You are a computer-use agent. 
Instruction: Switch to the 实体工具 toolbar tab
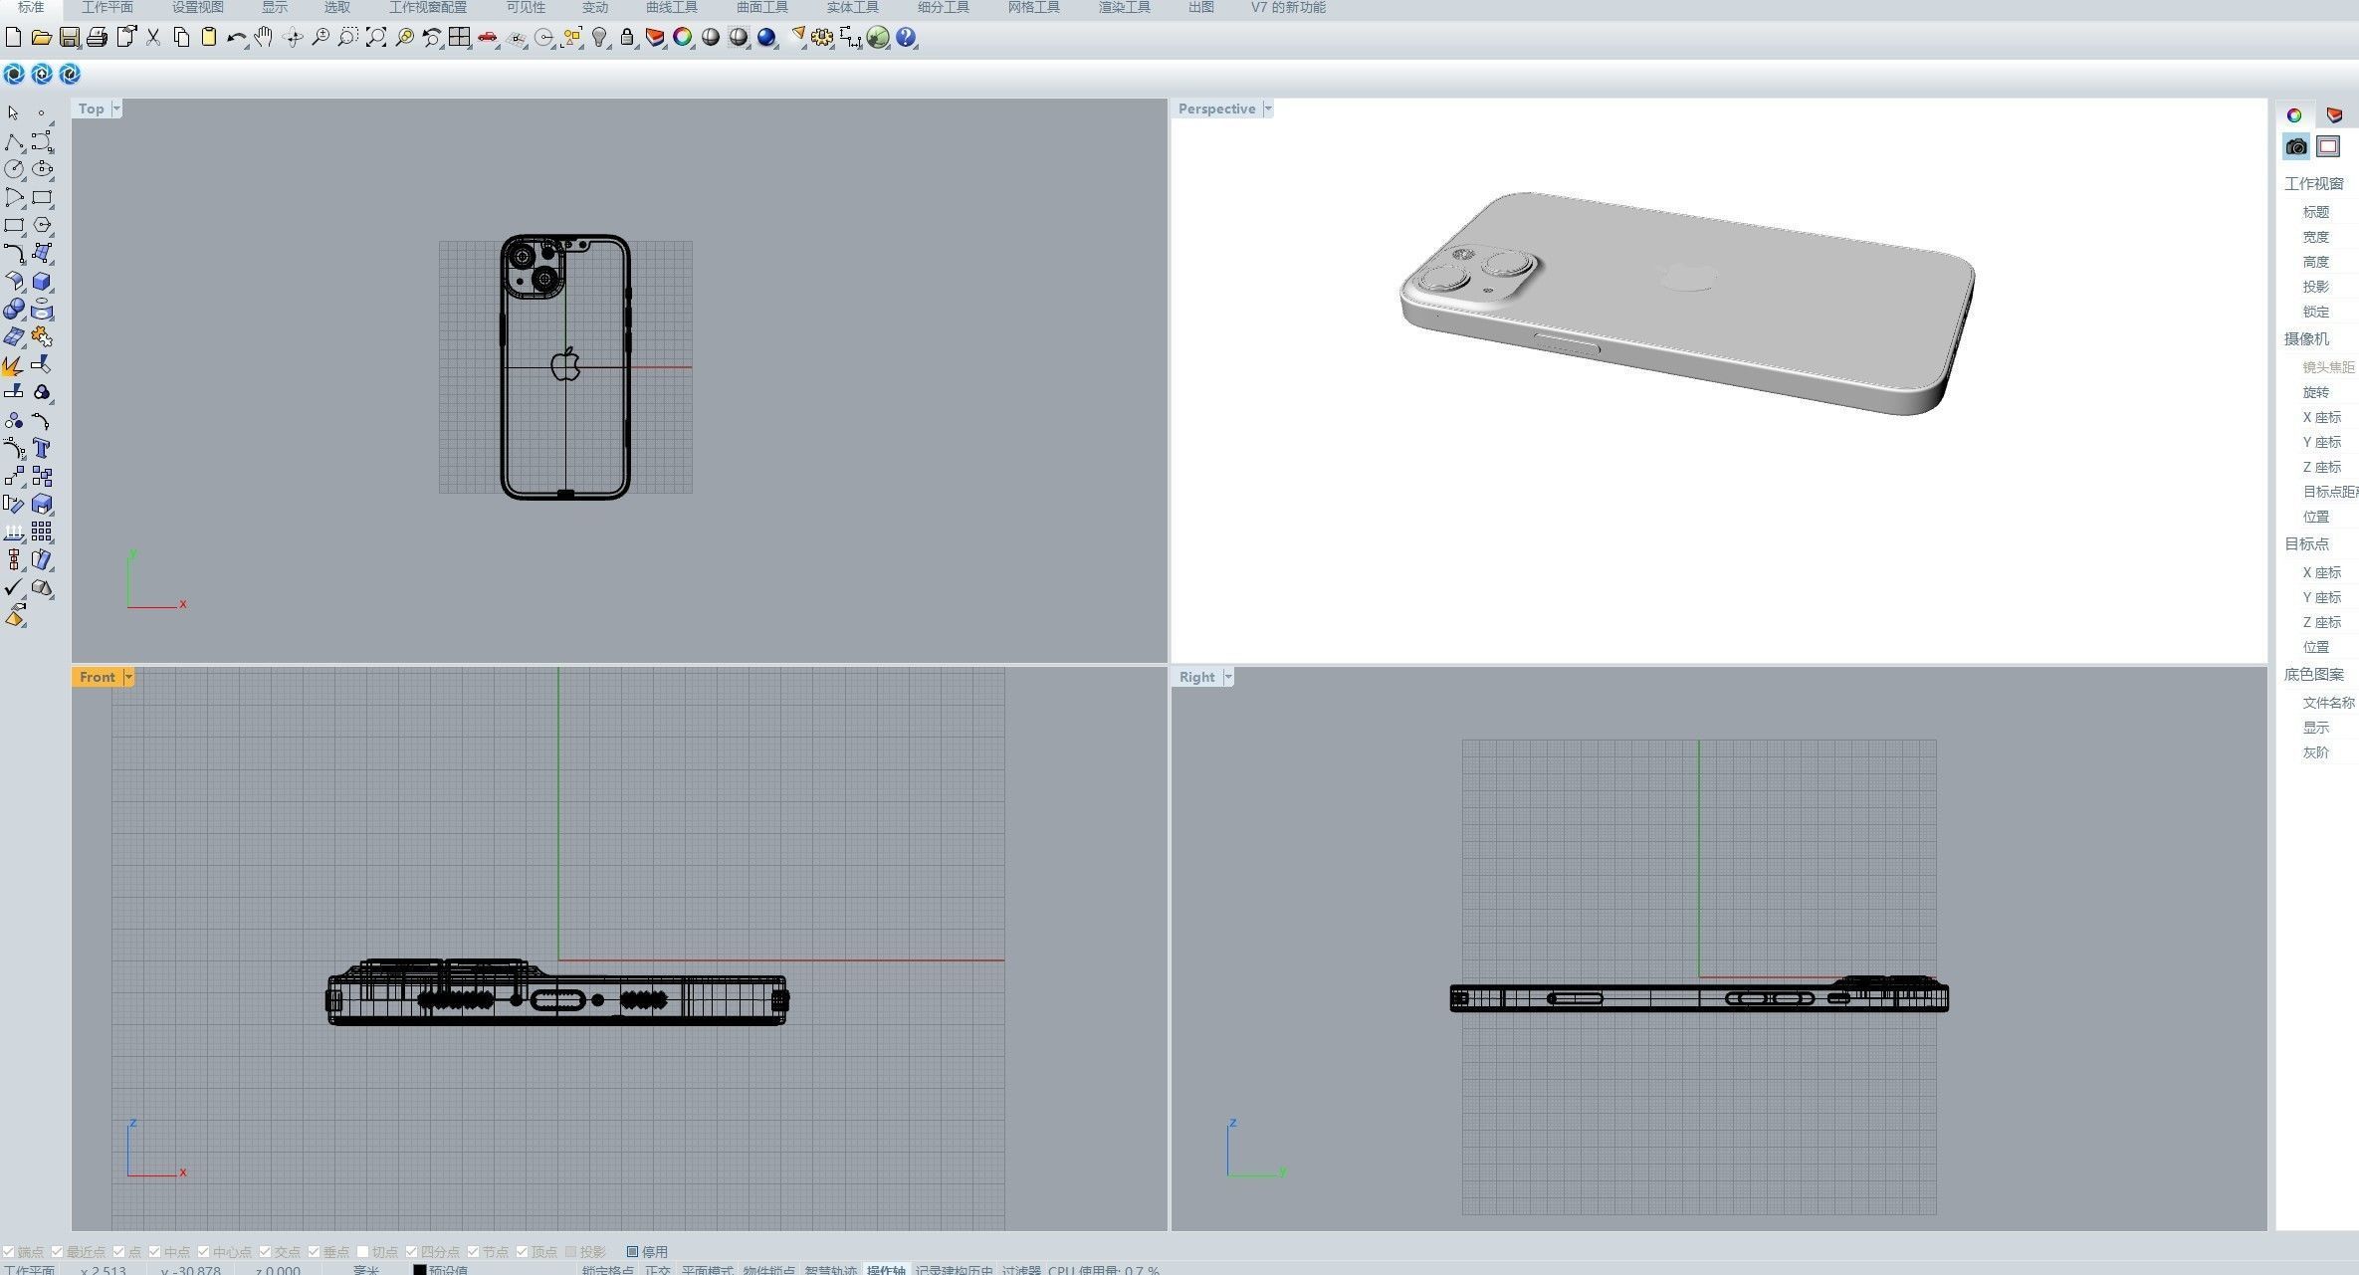pos(852,8)
